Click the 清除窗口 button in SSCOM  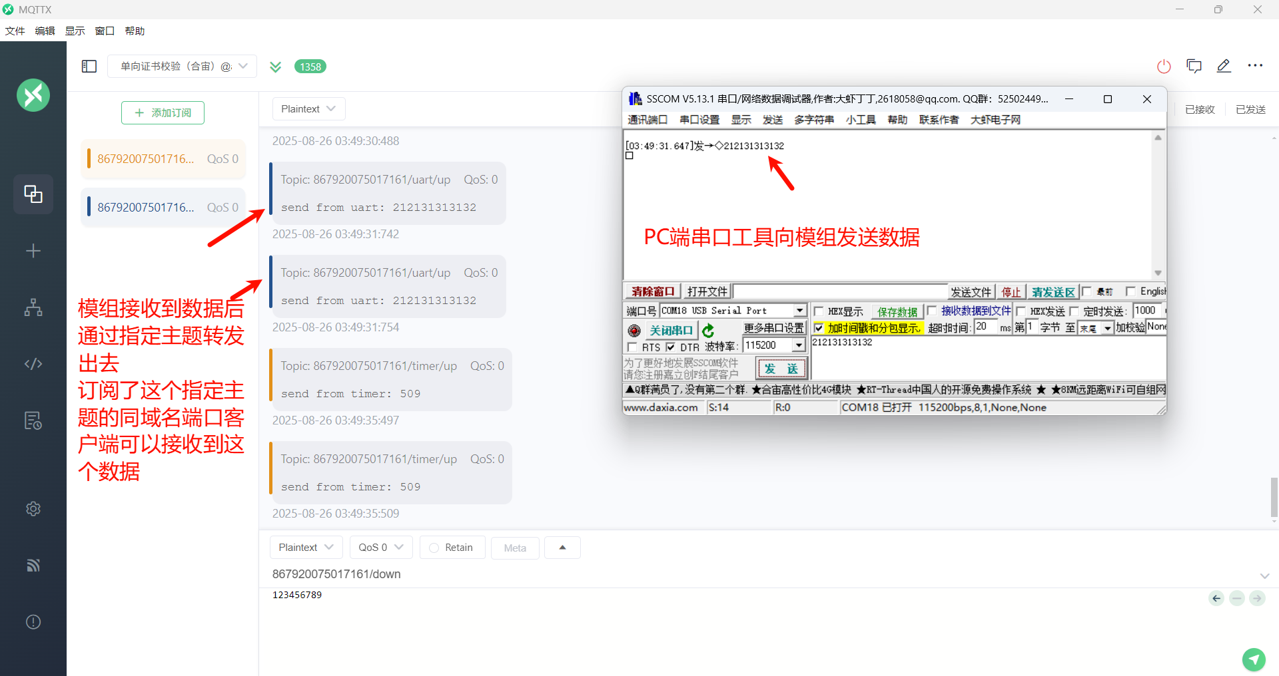(653, 291)
